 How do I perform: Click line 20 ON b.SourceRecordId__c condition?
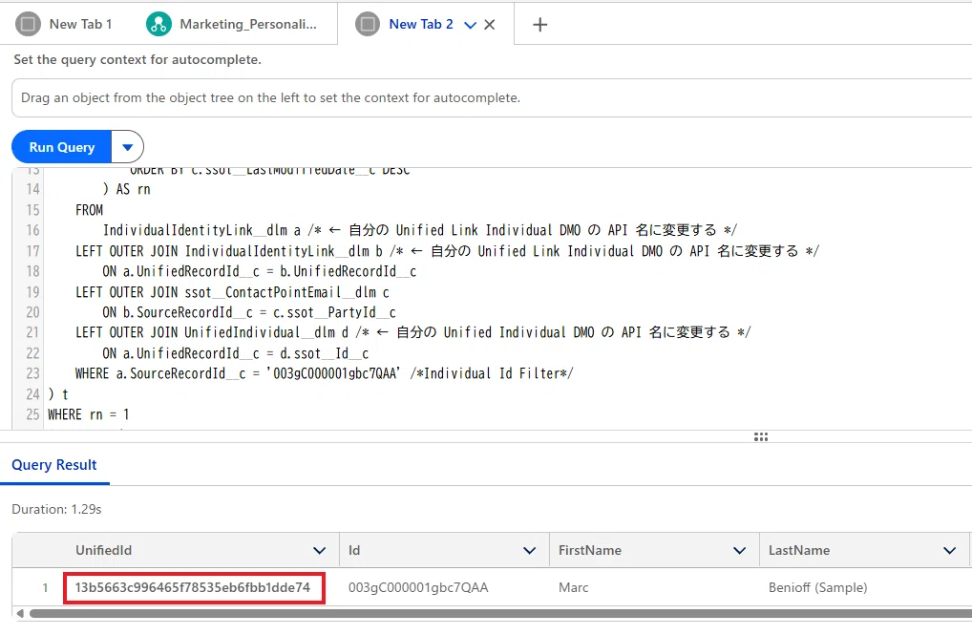tap(249, 312)
